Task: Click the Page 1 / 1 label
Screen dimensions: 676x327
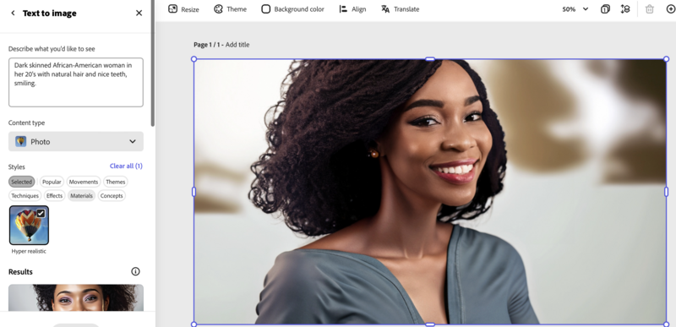Action: 207,45
